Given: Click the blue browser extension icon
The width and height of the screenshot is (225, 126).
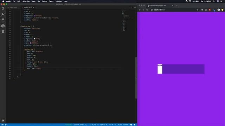Looking at the screenshot, I should click(x=214, y=10).
